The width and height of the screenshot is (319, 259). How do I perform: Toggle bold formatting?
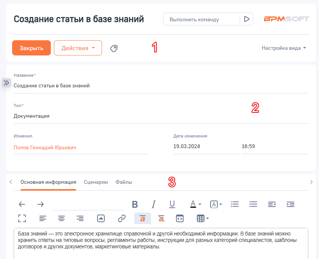[135, 204]
